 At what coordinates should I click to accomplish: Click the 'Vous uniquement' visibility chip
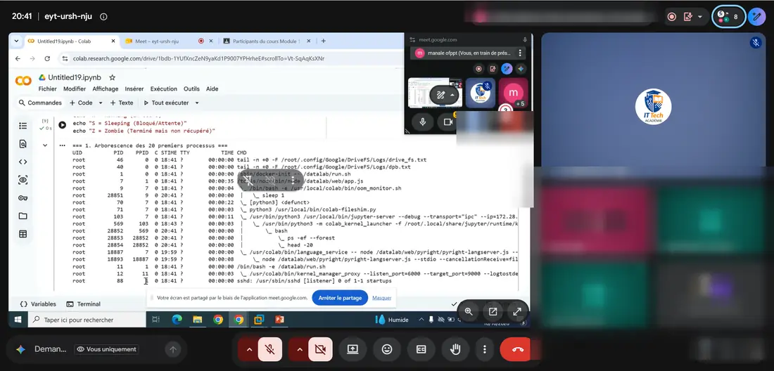coord(106,349)
